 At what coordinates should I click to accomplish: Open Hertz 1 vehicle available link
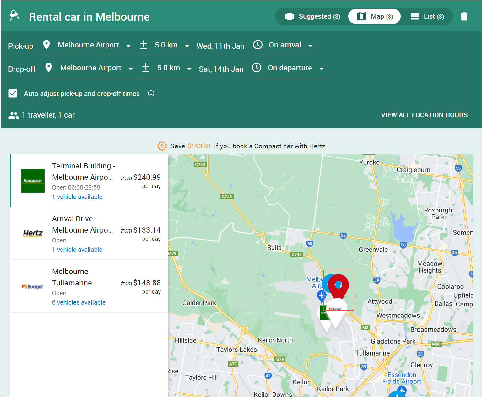point(77,250)
